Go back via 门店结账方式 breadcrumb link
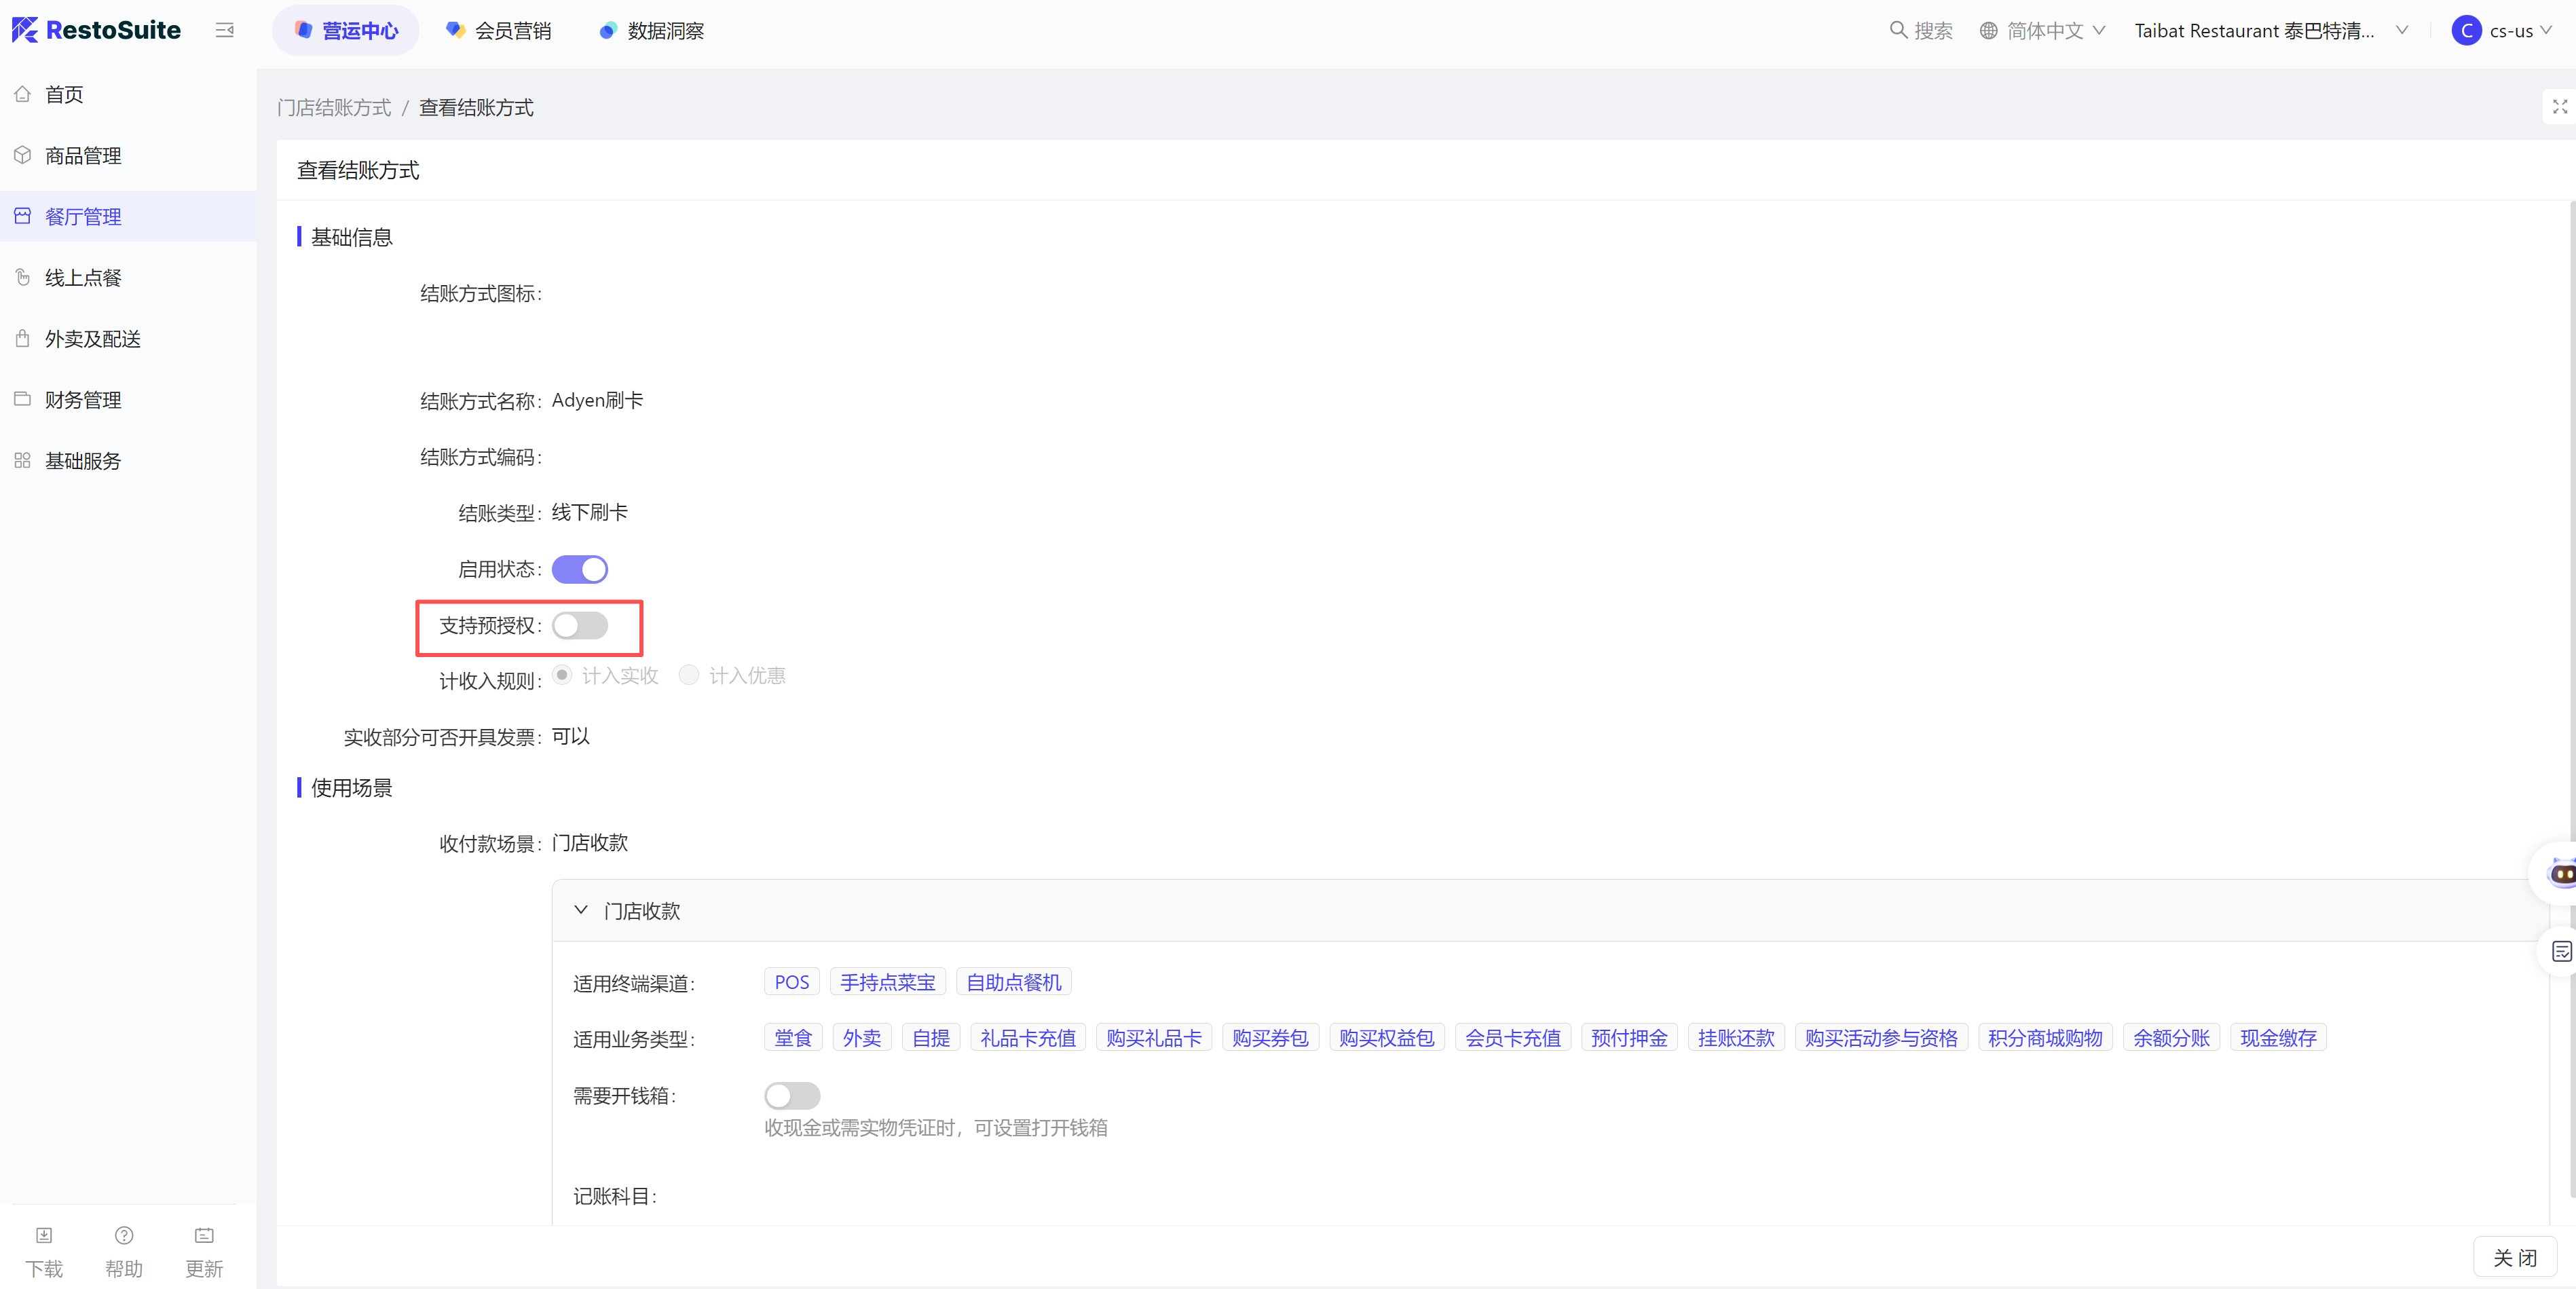Image resolution: width=2576 pixels, height=1289 pixels. (334, 107)
